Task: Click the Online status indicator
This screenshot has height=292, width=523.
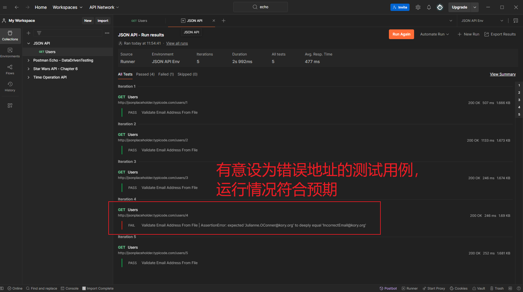Action: pyautogui.click(x=15, y=288)
